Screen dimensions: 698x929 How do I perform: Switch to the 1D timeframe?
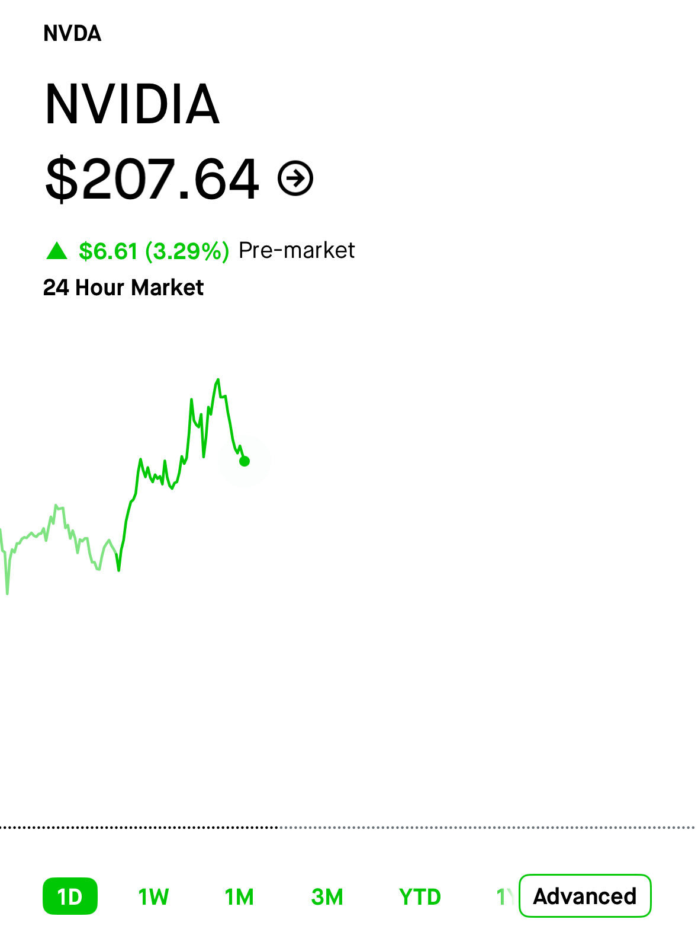pyautogui.click(x=71, y=897)
